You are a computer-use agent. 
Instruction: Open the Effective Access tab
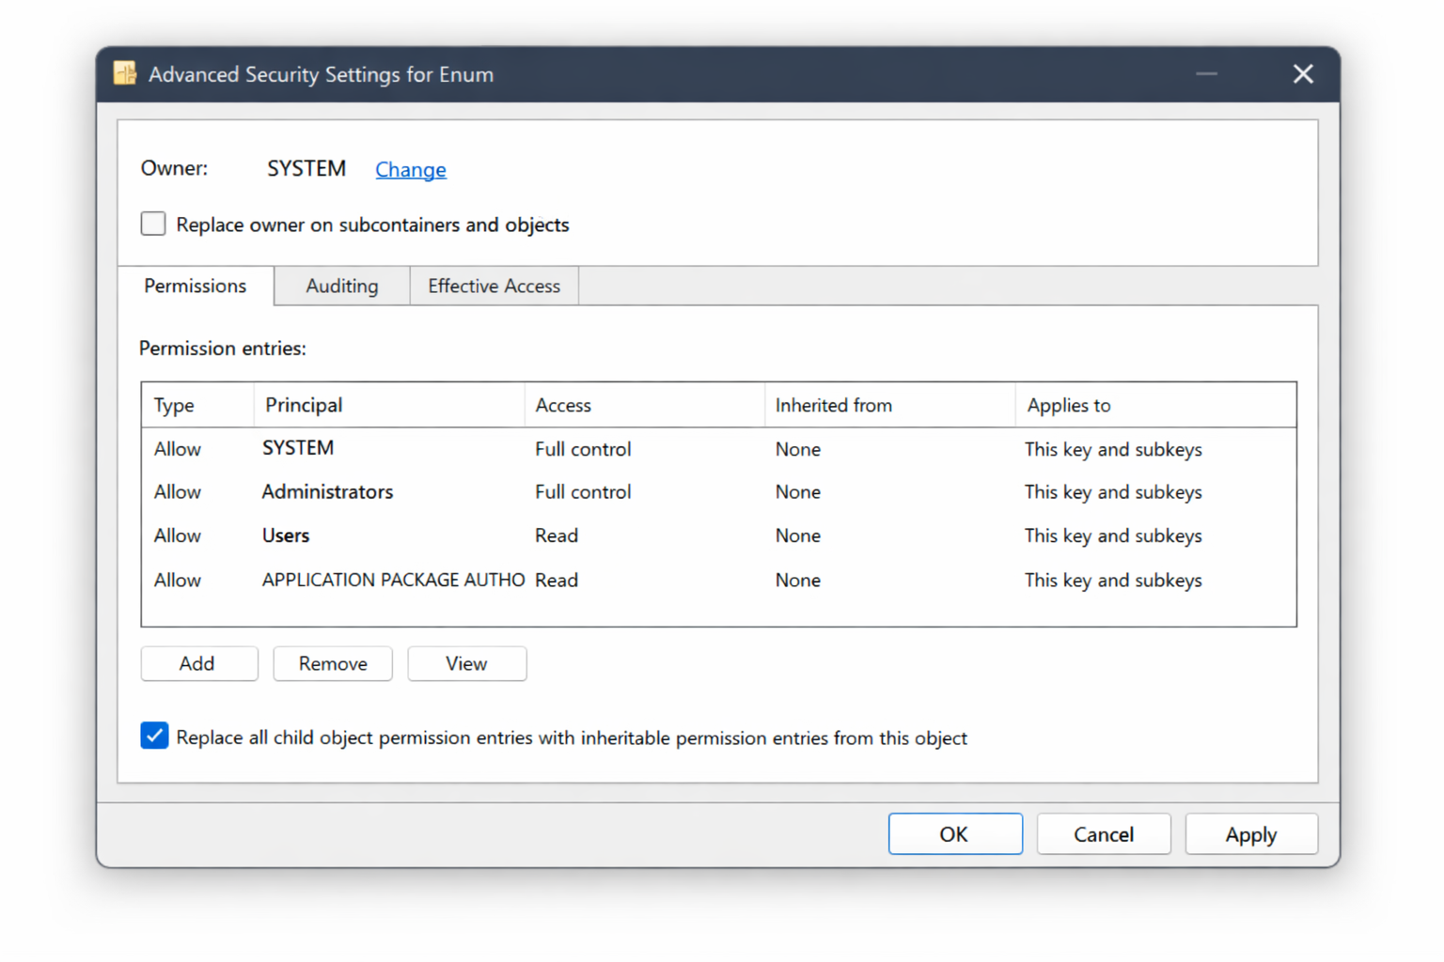point(494,286)
